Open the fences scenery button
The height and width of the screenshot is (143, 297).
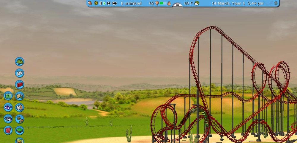point(19,73)
